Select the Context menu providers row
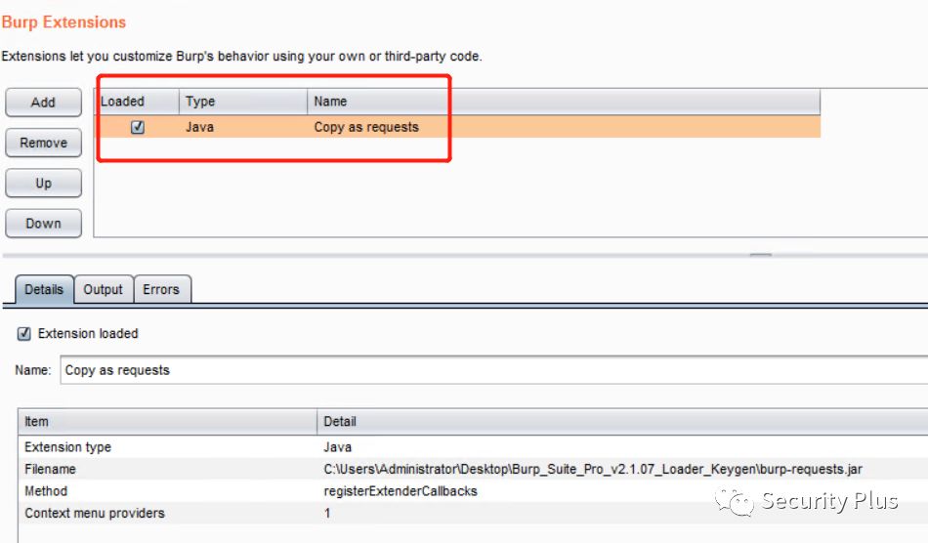This screenshot has height=543, width=928. click(474, 513)
